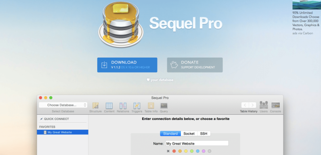The image size is (321, 155).
Task: Click the lightning Quick Connect icon
Action: (x=42, y=119)
